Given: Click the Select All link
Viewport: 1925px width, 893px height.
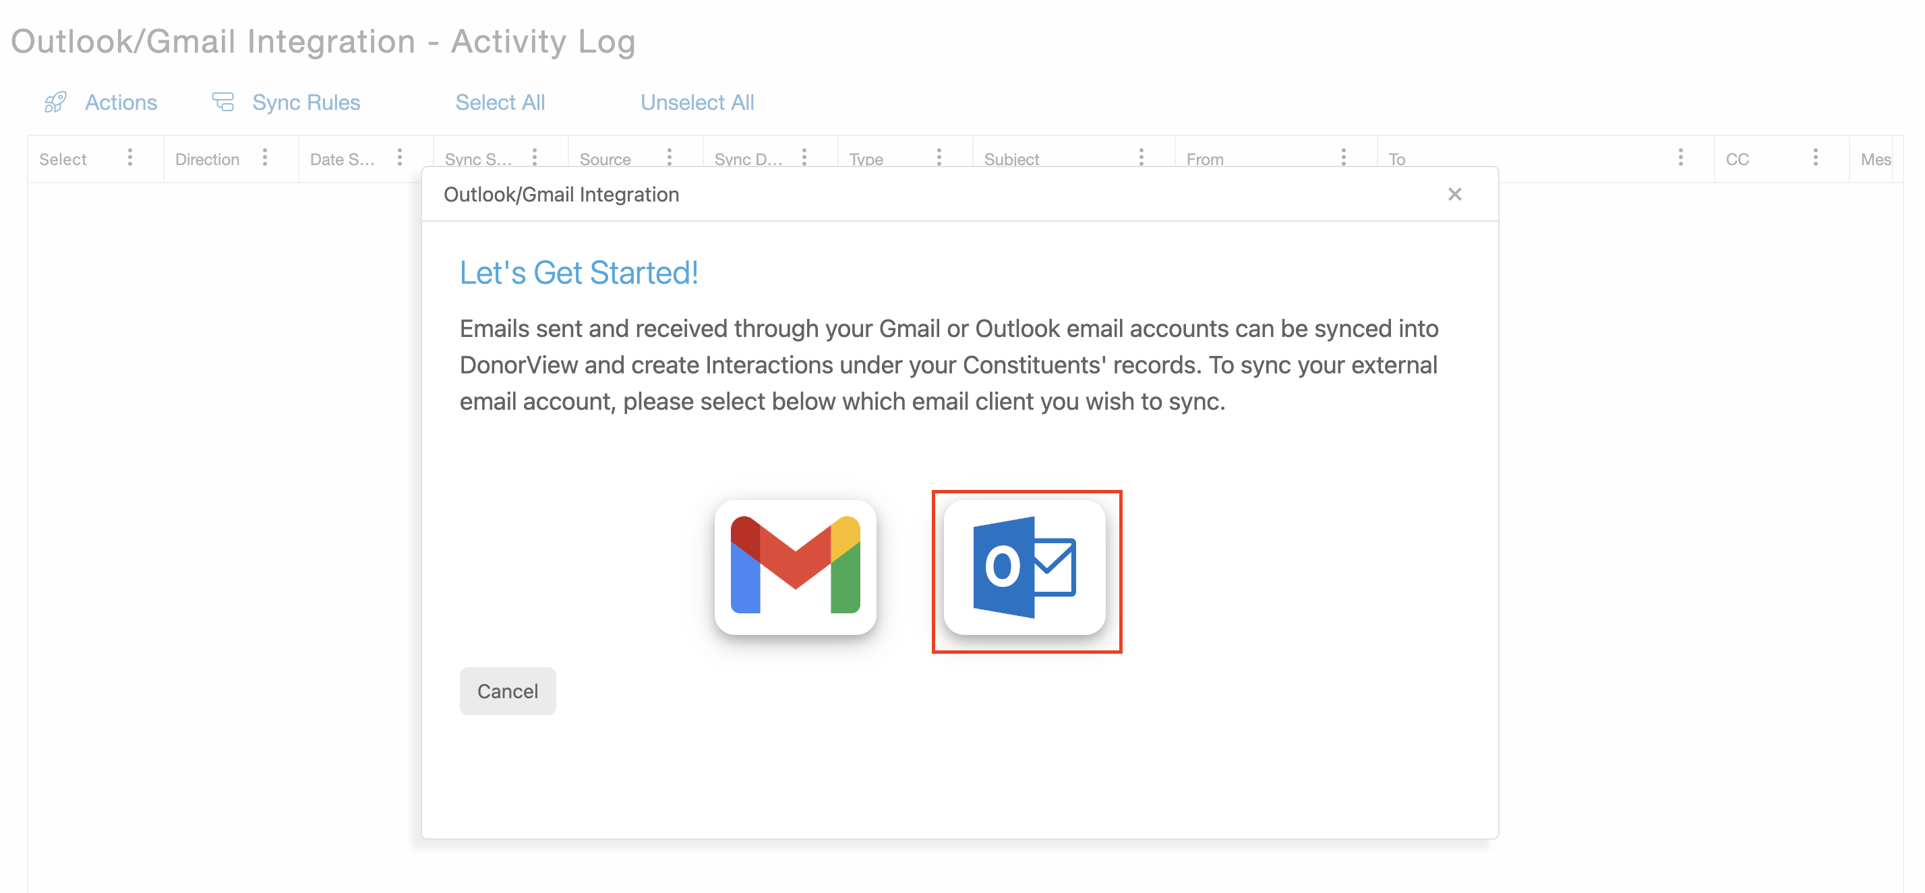Looking at the screenshot, I should pos(500,102).
